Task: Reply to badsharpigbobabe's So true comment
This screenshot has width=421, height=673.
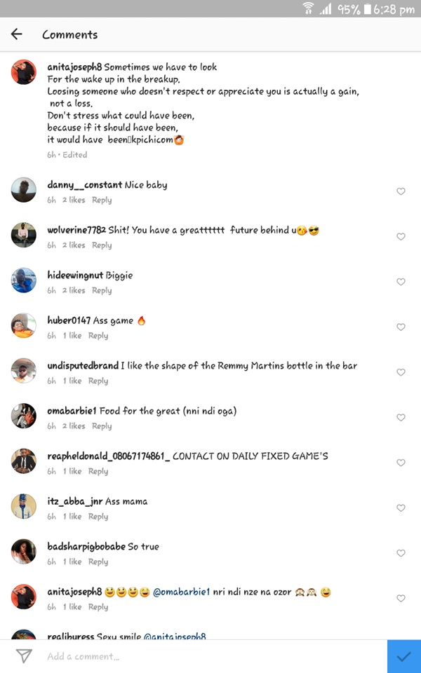Action: click(98, 562)
